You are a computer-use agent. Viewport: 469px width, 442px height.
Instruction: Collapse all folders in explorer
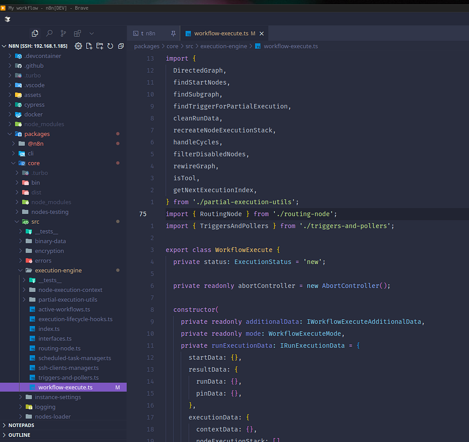coord(121,46)
